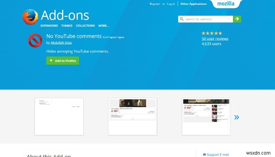Click the No YouTube comments title text
The image size is (275, 157).
[74, 36]
